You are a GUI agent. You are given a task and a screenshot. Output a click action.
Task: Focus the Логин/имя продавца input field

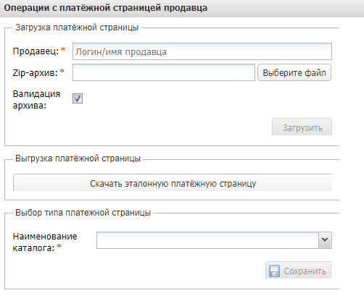[202, 51]
